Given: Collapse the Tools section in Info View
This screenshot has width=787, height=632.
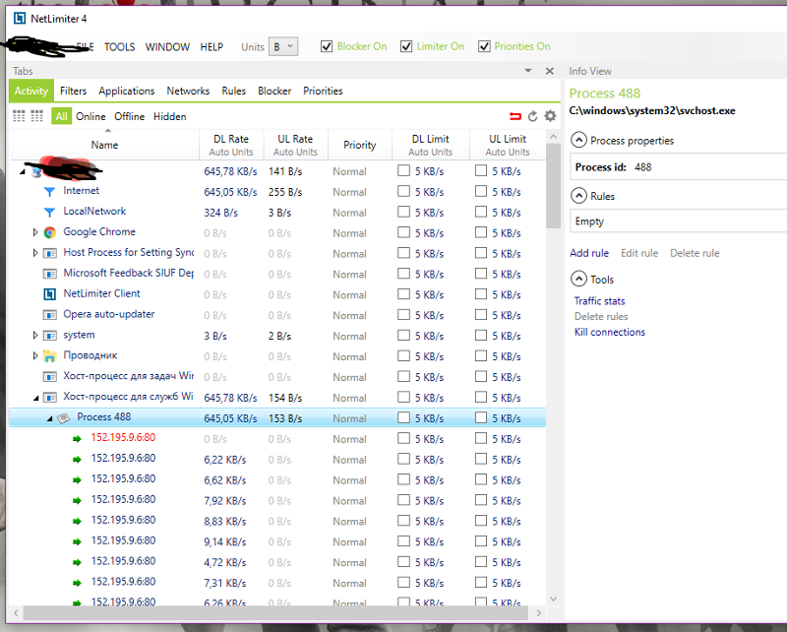Looking at the screenshot, I should coord(578,279).
